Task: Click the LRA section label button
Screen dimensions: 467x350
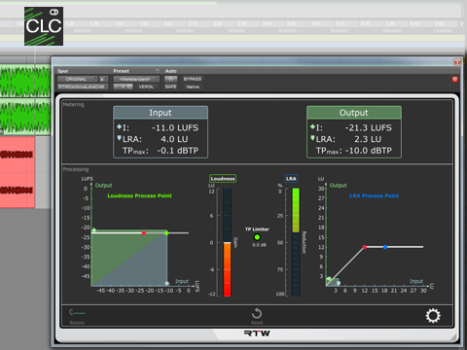Action: click(x=291, y=179)
